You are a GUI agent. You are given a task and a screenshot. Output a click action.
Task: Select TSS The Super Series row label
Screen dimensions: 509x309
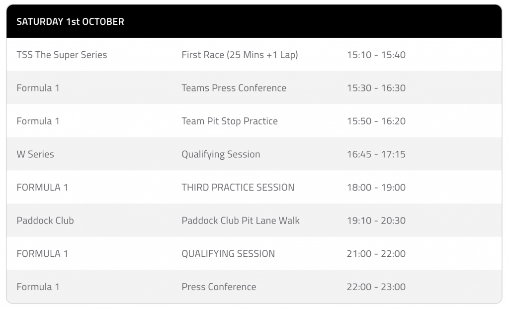click(62, 55)
